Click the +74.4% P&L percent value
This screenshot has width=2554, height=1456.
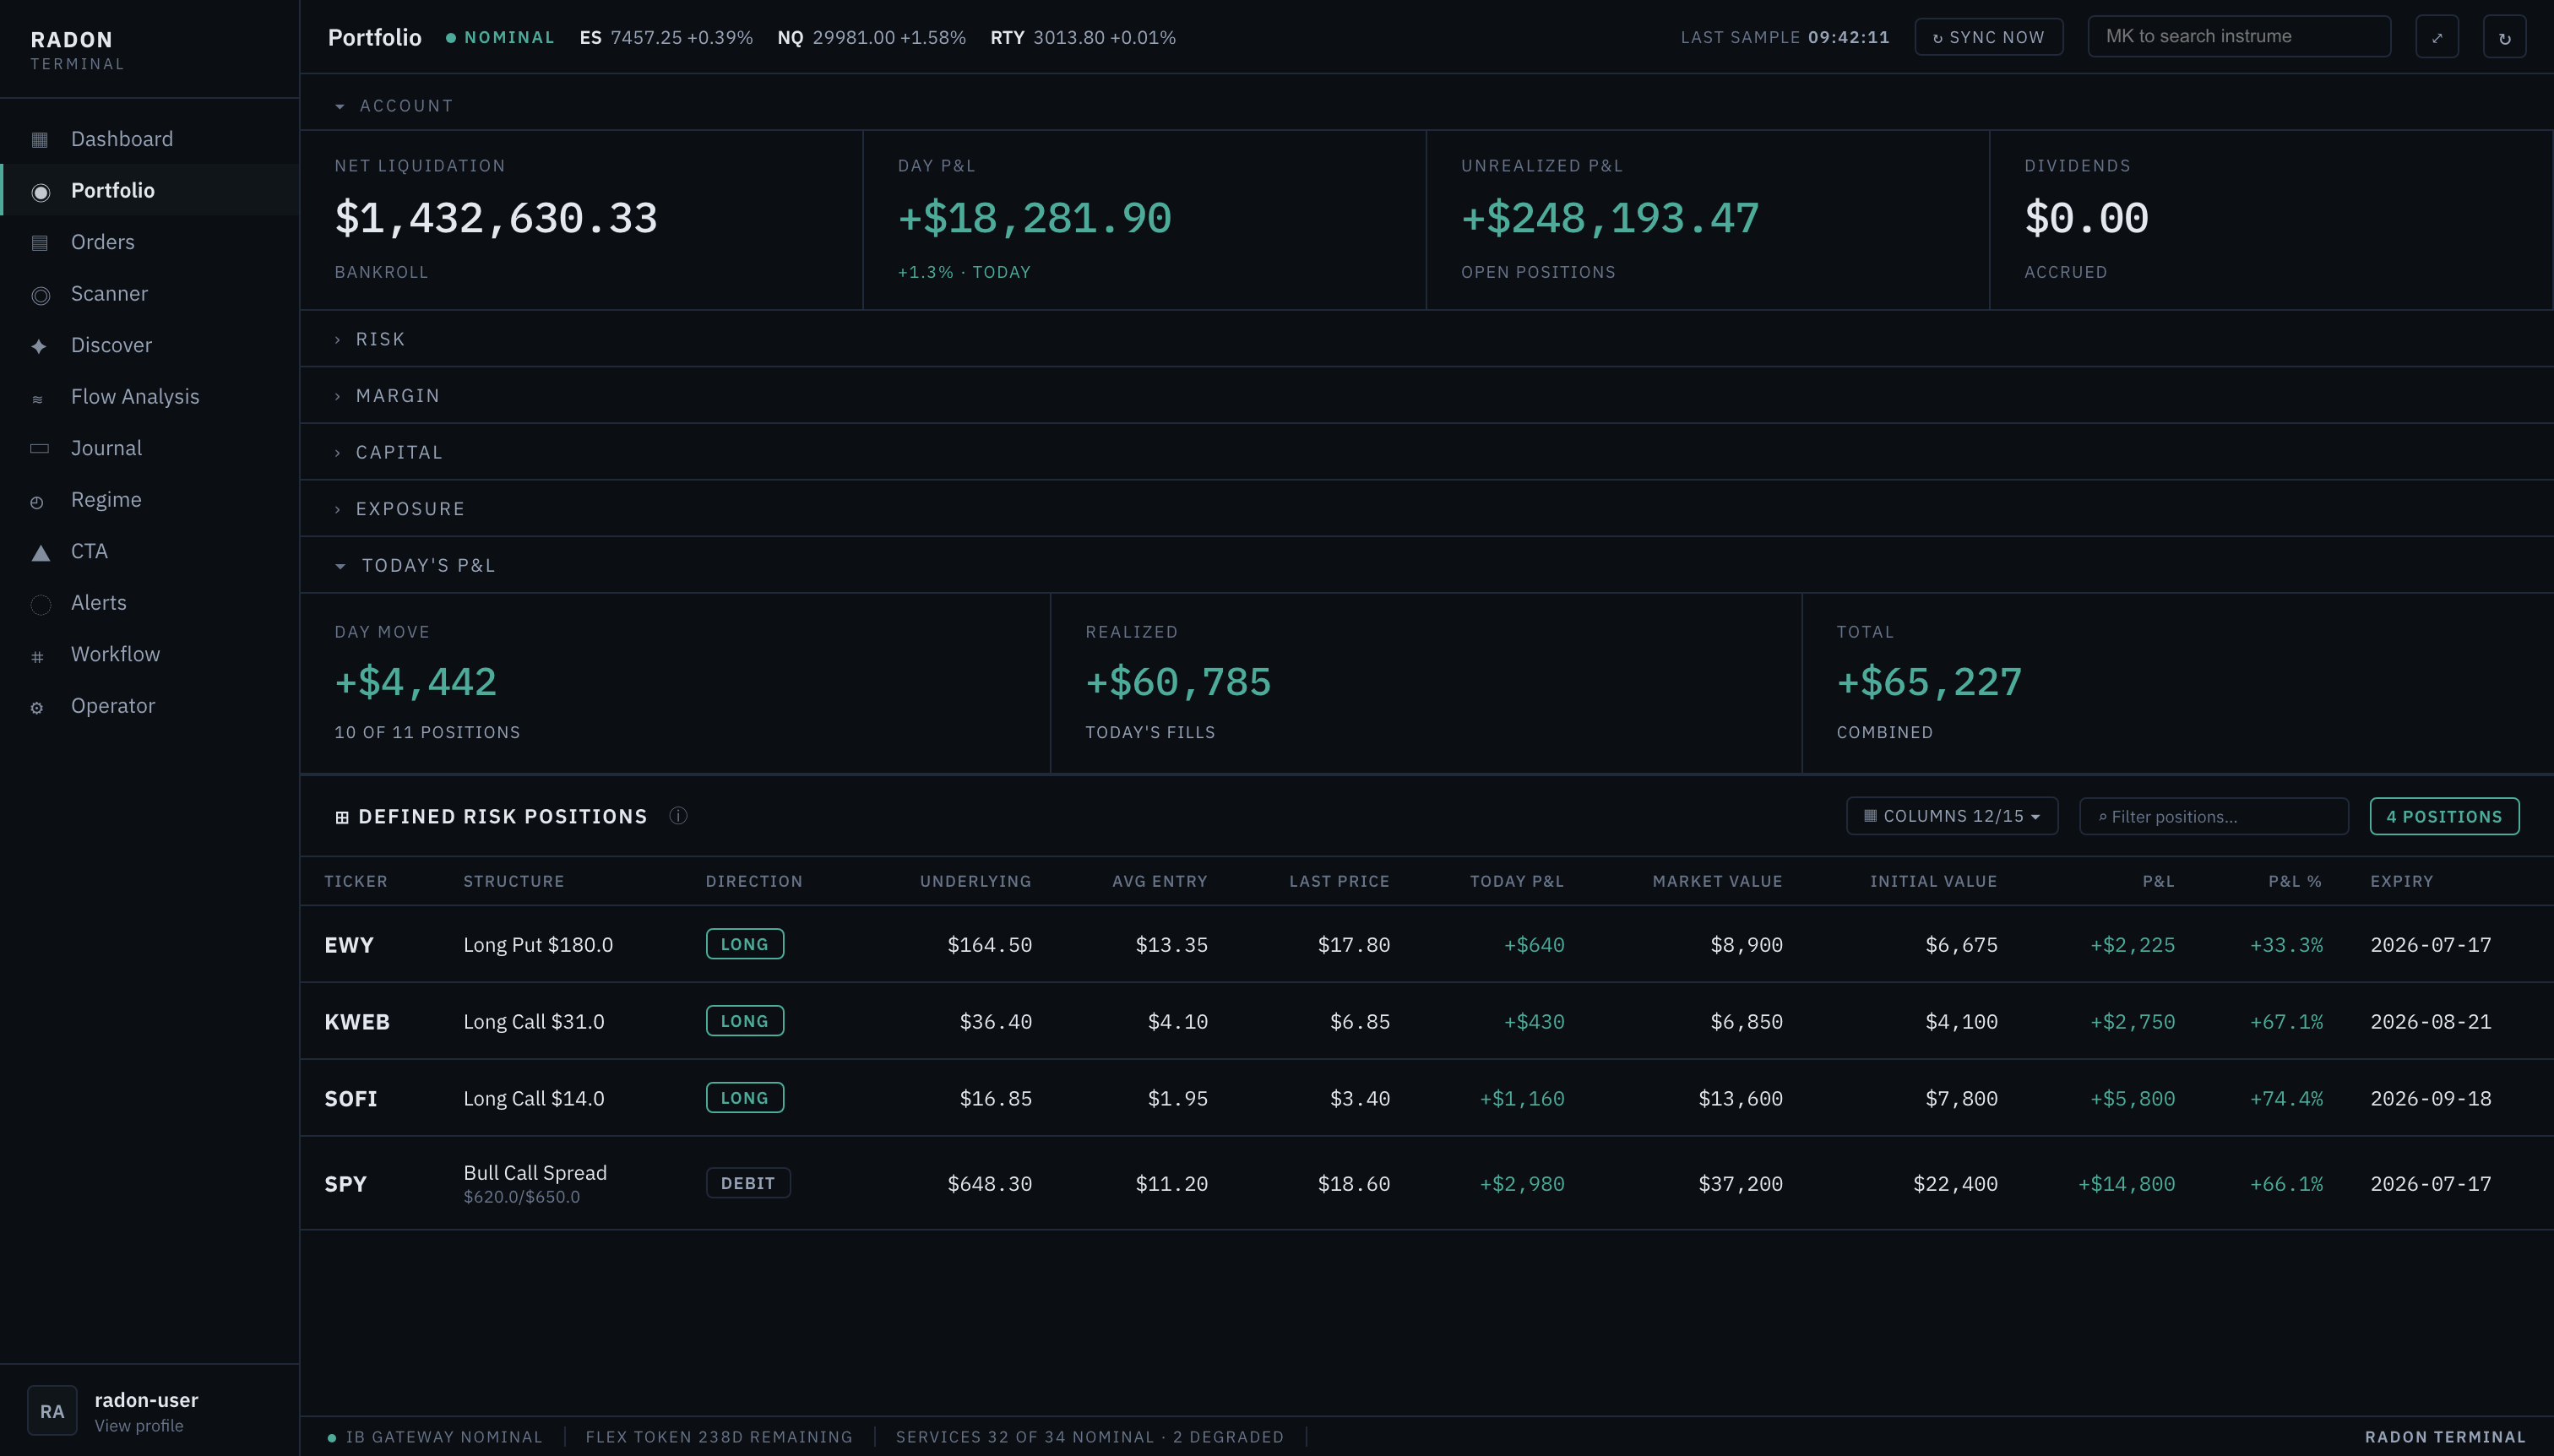[2286, 1099]
